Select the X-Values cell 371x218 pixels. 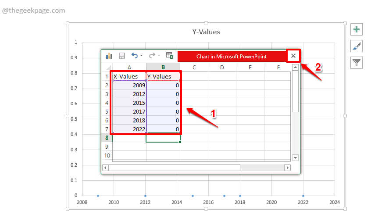129,76
